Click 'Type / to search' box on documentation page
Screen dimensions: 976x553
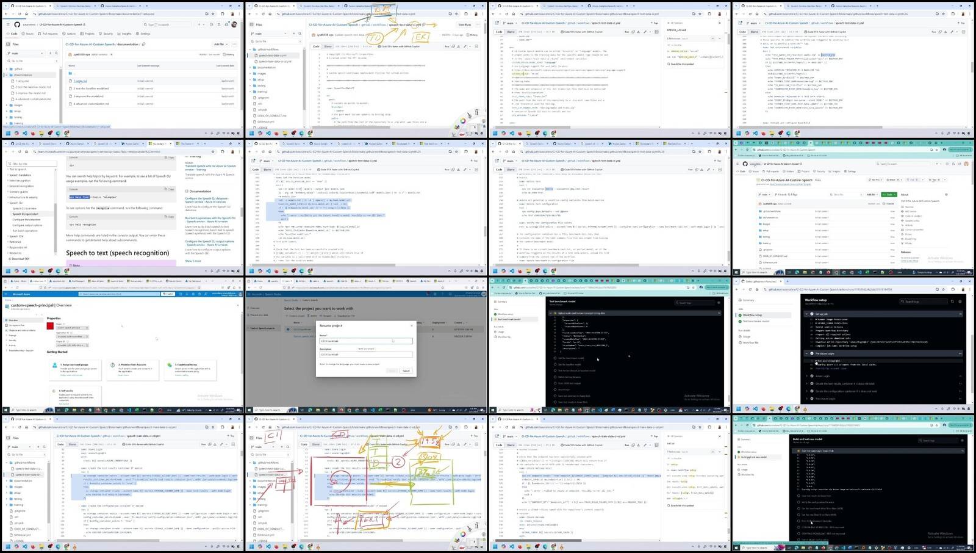pyautogui.click(x=168, y=24)
